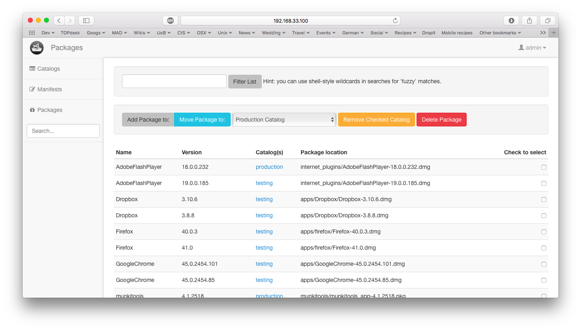Select GoogleChrome 45.0.2454.101 checkbox
Screen dimensions: 581x330
544,264
